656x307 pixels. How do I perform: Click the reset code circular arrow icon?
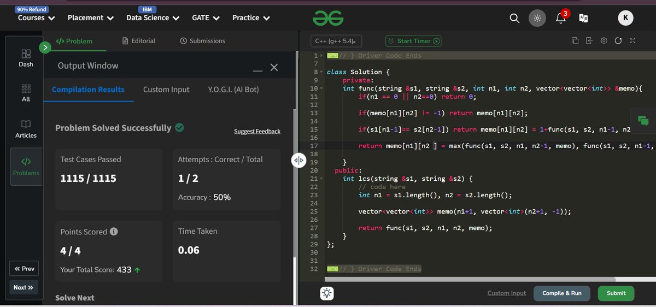pos(618,40)
